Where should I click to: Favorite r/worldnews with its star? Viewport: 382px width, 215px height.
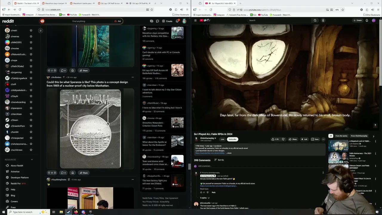(31, 150)
